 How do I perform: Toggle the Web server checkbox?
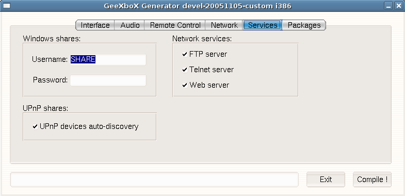point(185,85)
